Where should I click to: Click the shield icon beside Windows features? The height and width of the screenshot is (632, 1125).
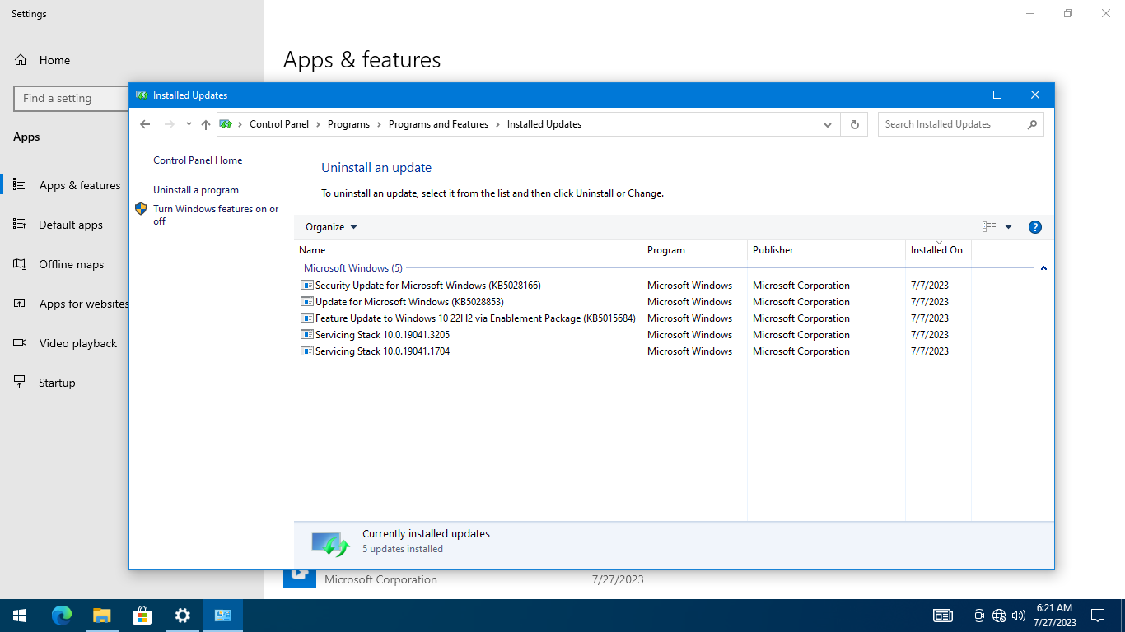coord(141,209)
